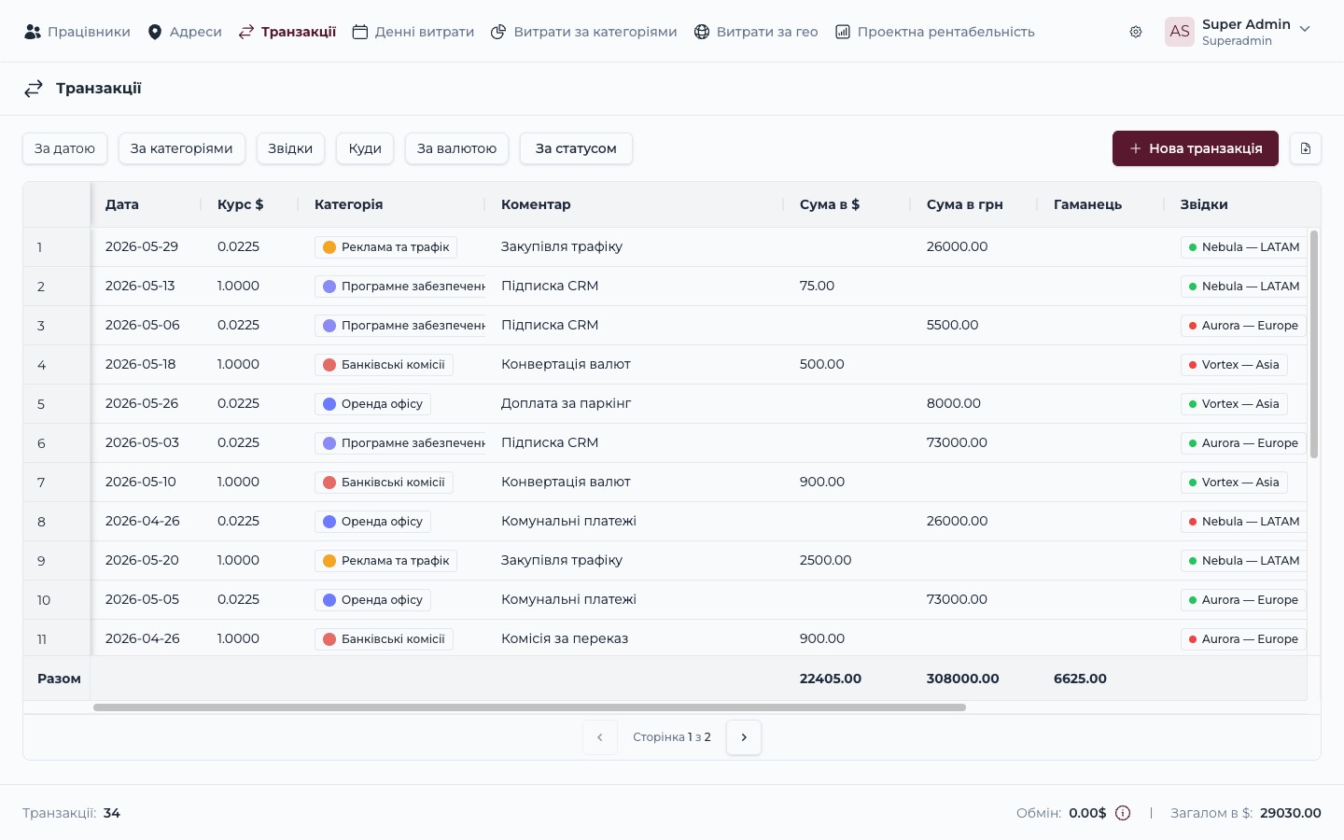Click the wallet total 6625.00

click(x=1080, y=679)
